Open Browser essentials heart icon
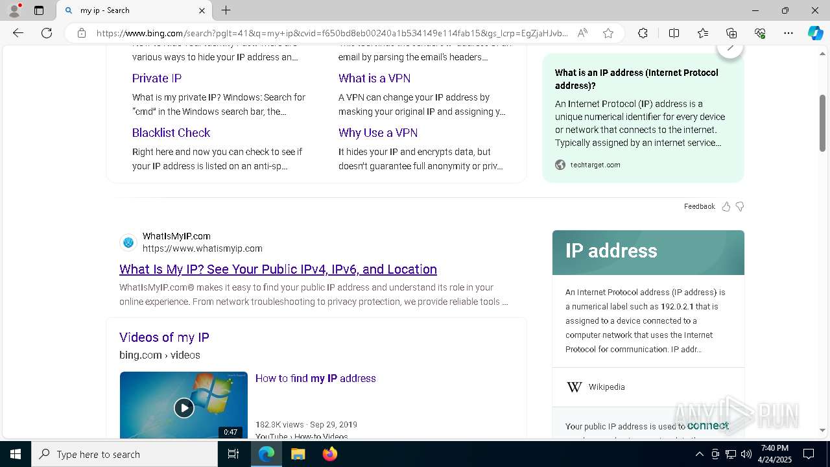This screenshot has height=467, width=830. (760, 33)
